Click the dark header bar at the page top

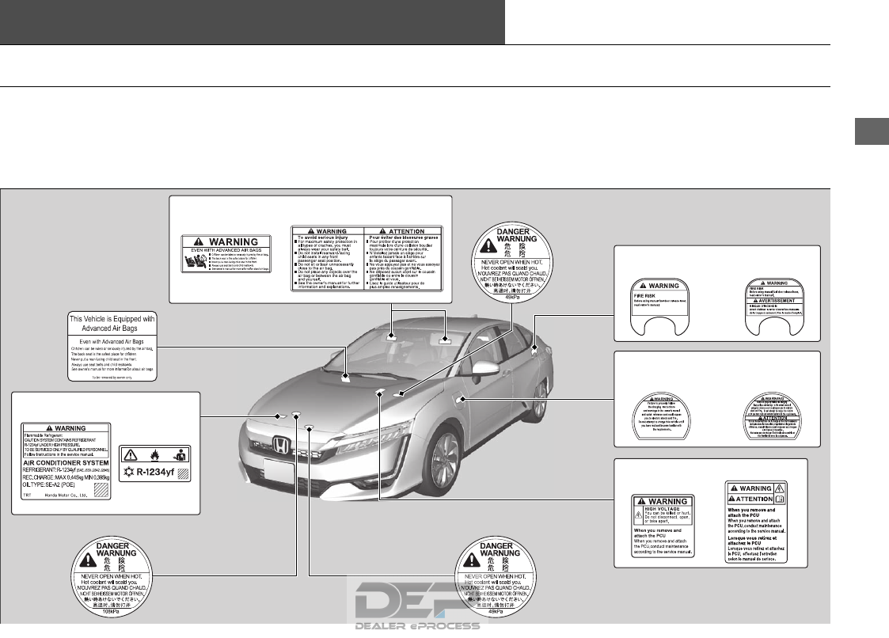pos(253,22)
